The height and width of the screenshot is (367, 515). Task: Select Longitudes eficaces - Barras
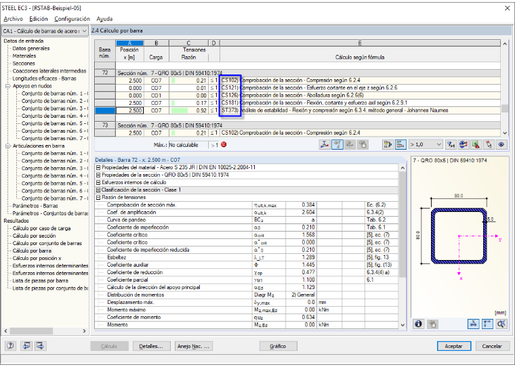44,79
